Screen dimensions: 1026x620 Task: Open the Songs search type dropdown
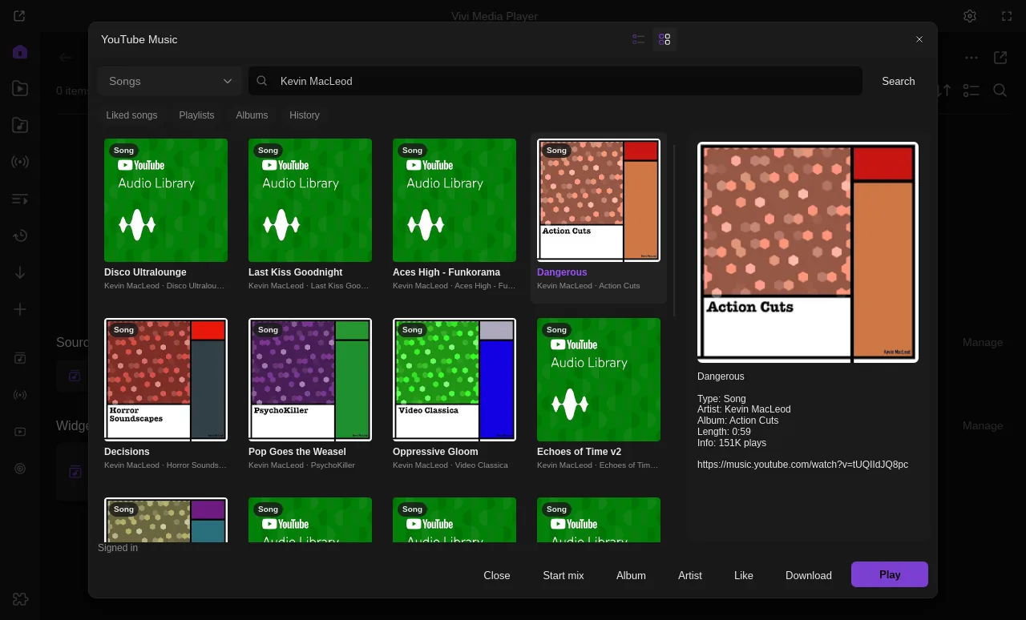pos(170,81)
